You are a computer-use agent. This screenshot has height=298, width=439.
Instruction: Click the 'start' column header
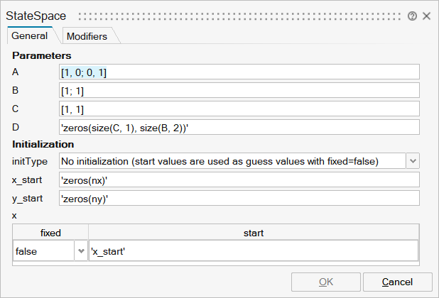[254, 232]
